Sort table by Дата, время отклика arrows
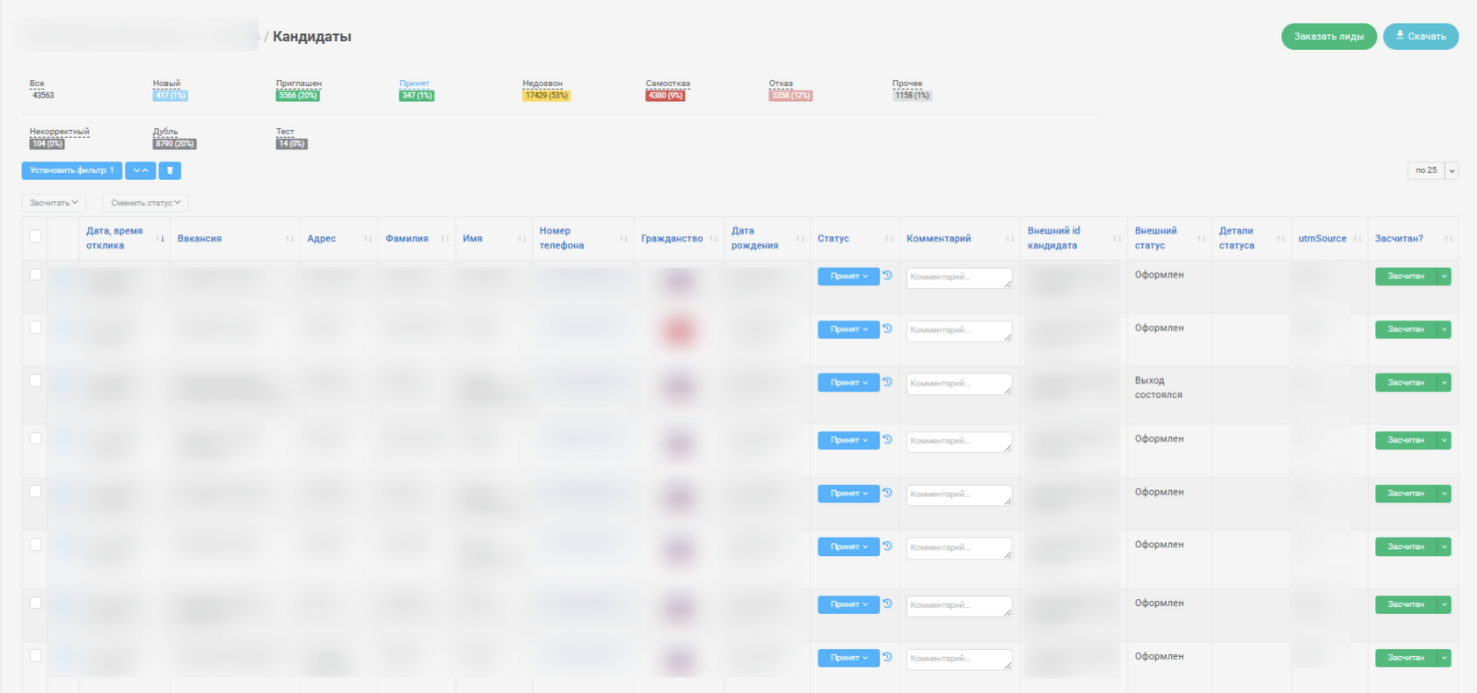Image resolution: width=1477 pixels, height=693 pixels. [x=160, y=239]
